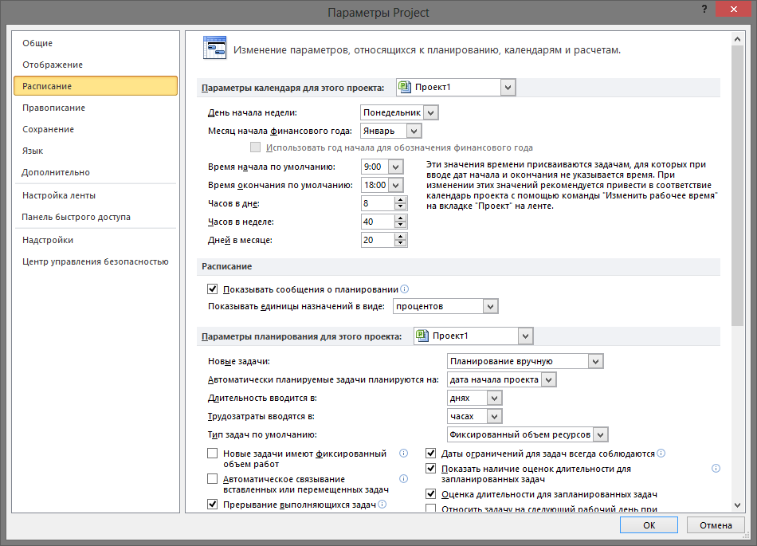
Task: Click the scrollbar up arrow
Action: coord(737,39)
